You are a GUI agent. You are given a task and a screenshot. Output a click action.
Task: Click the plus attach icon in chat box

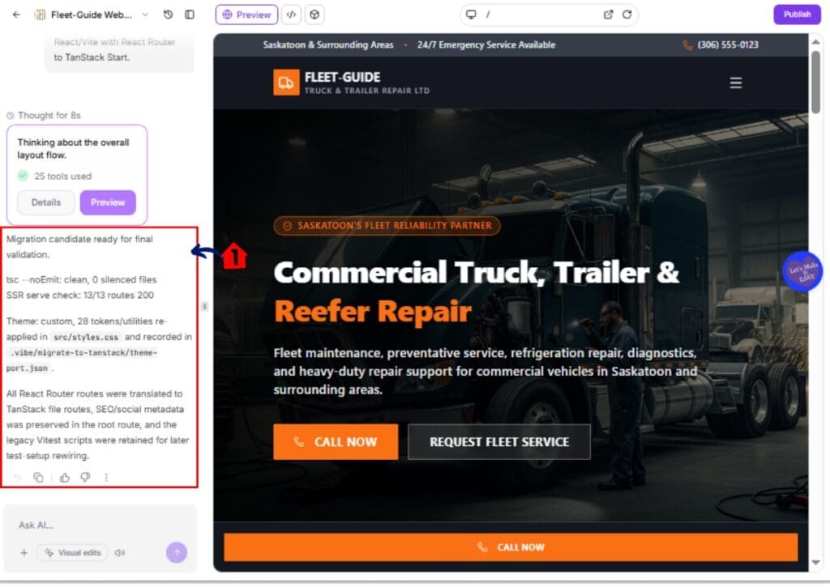coord(24,553)
